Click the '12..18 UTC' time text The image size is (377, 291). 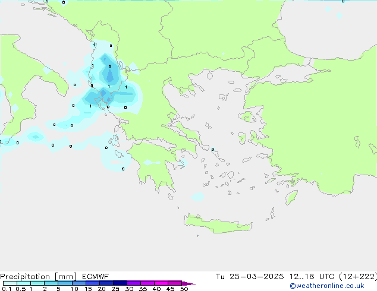[312, 277]
